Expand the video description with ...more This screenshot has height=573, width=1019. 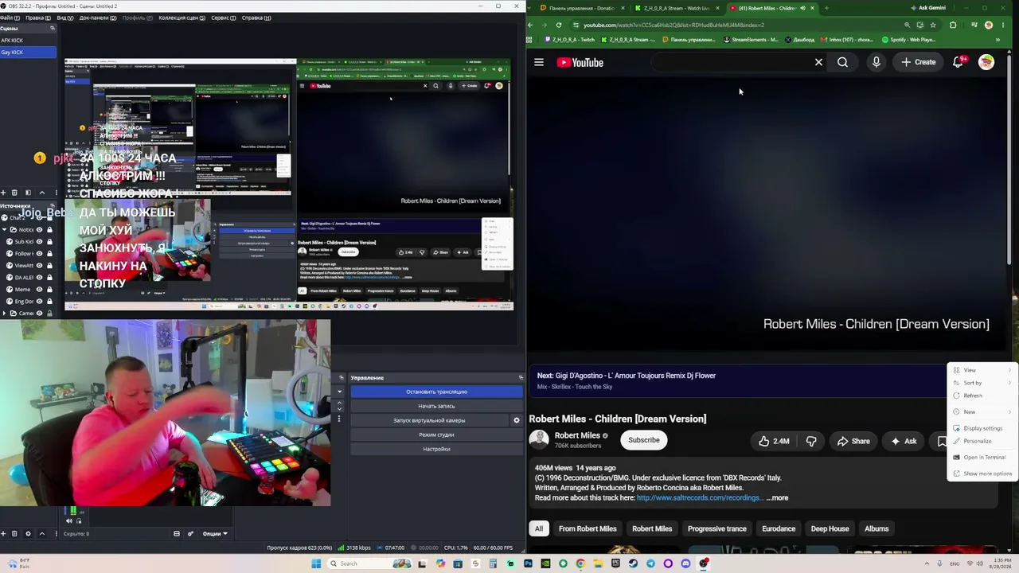click(x=777, y=498)
